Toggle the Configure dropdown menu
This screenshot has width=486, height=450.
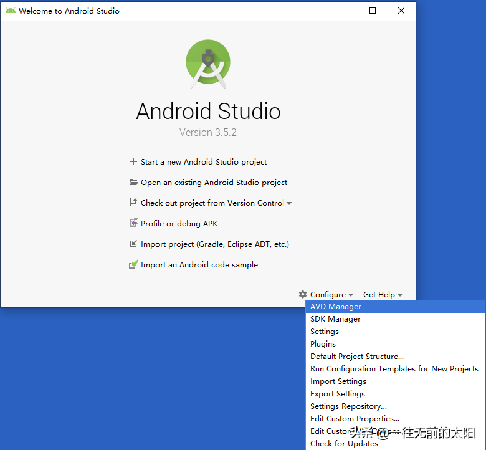tap(331, 294)
